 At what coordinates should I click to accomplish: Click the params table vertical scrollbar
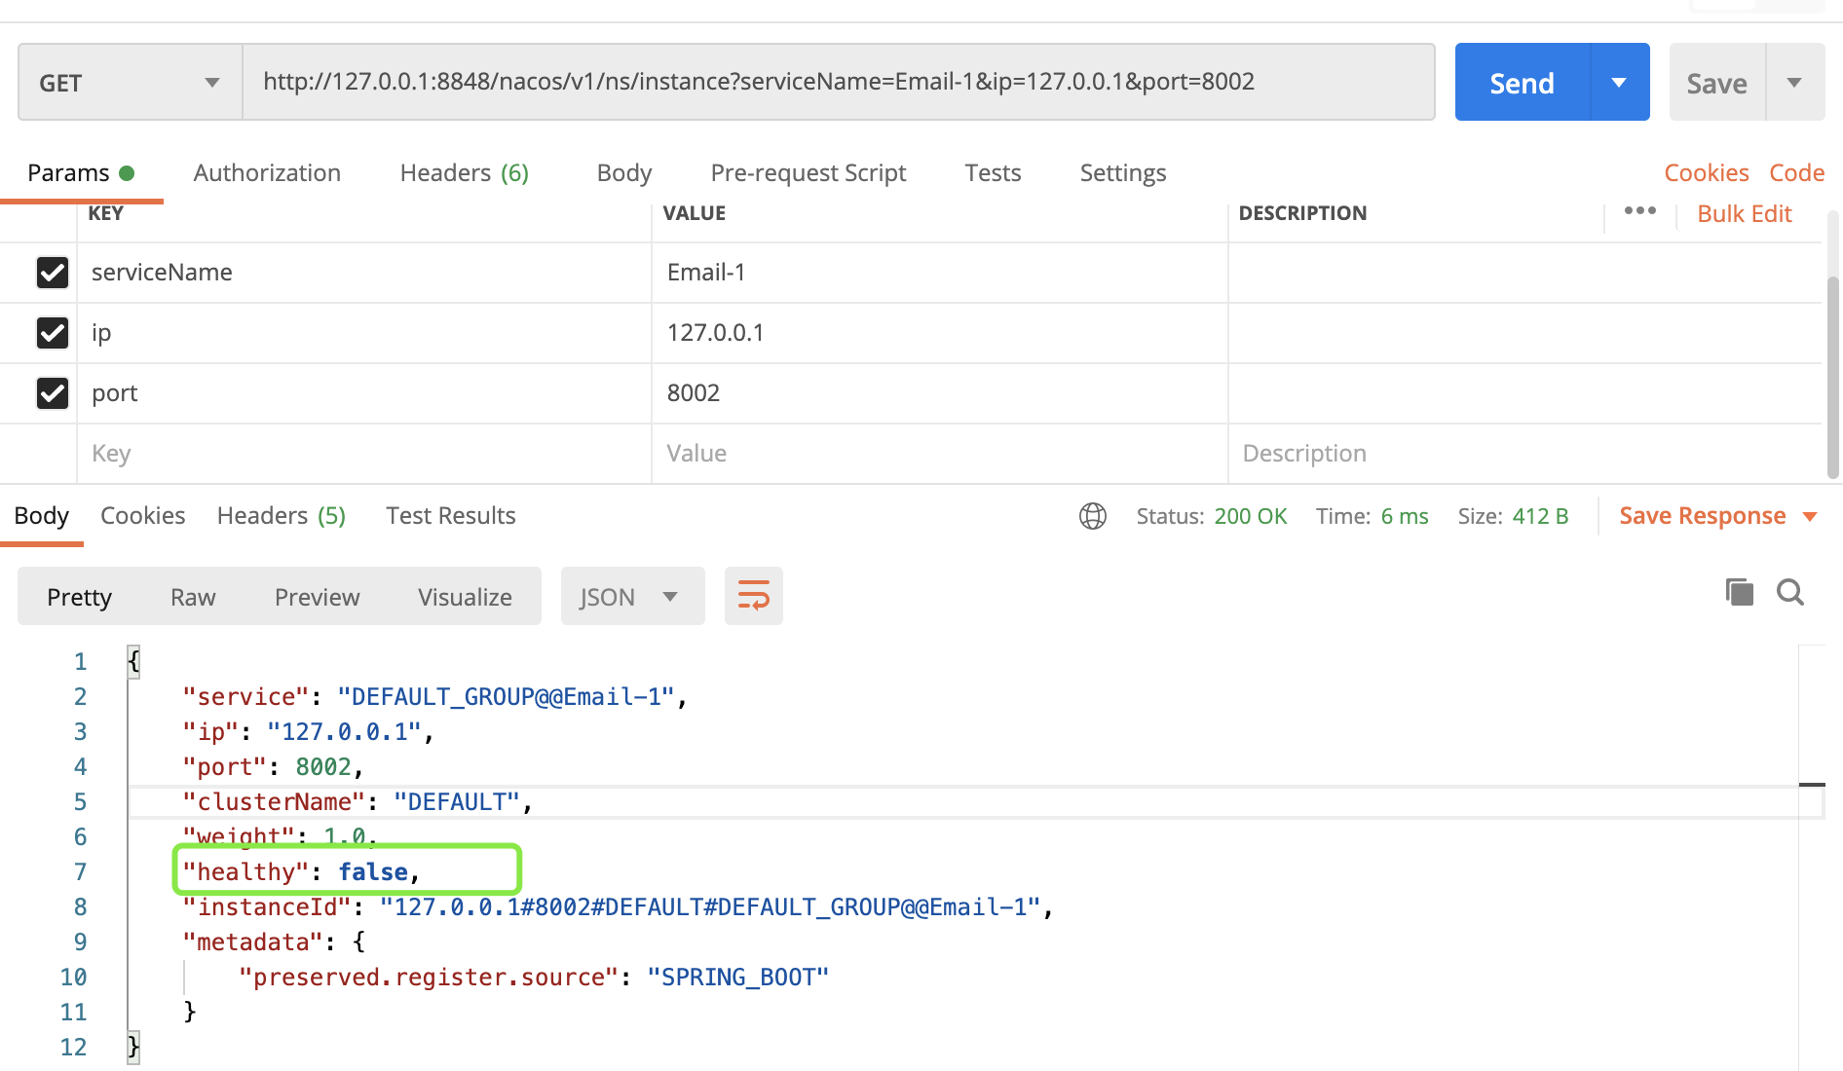(1833, 378)
